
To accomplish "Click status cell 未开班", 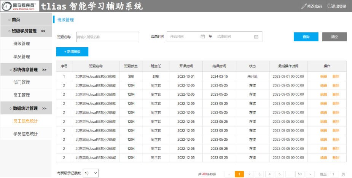I will (252, 76).
